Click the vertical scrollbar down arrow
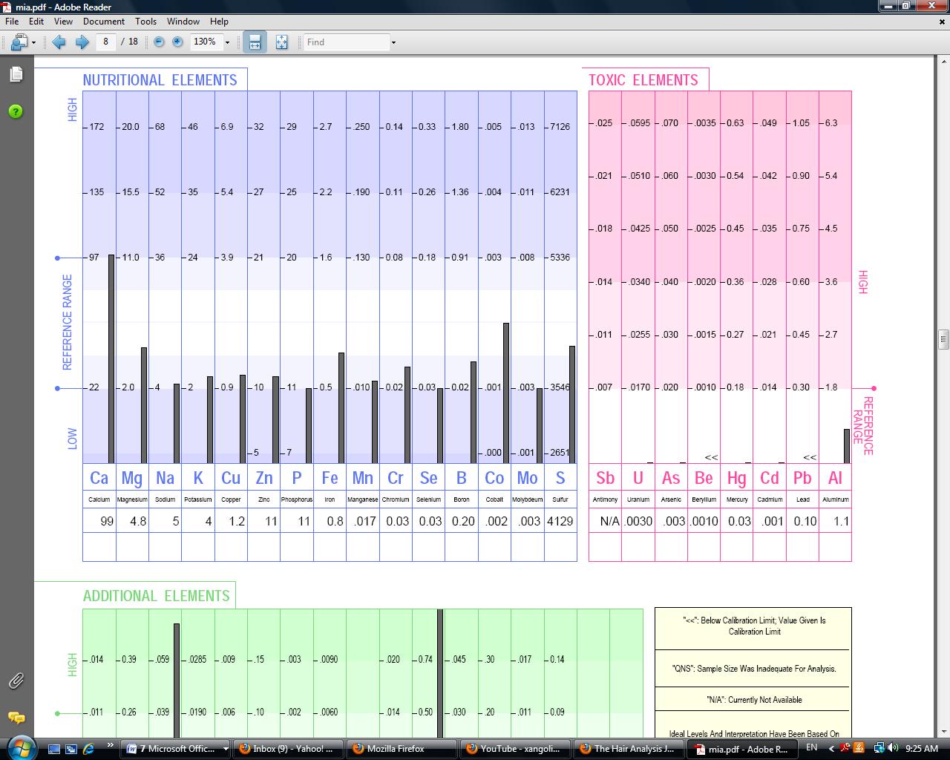Viewport: 950px width, 760px height. point(943,732)
